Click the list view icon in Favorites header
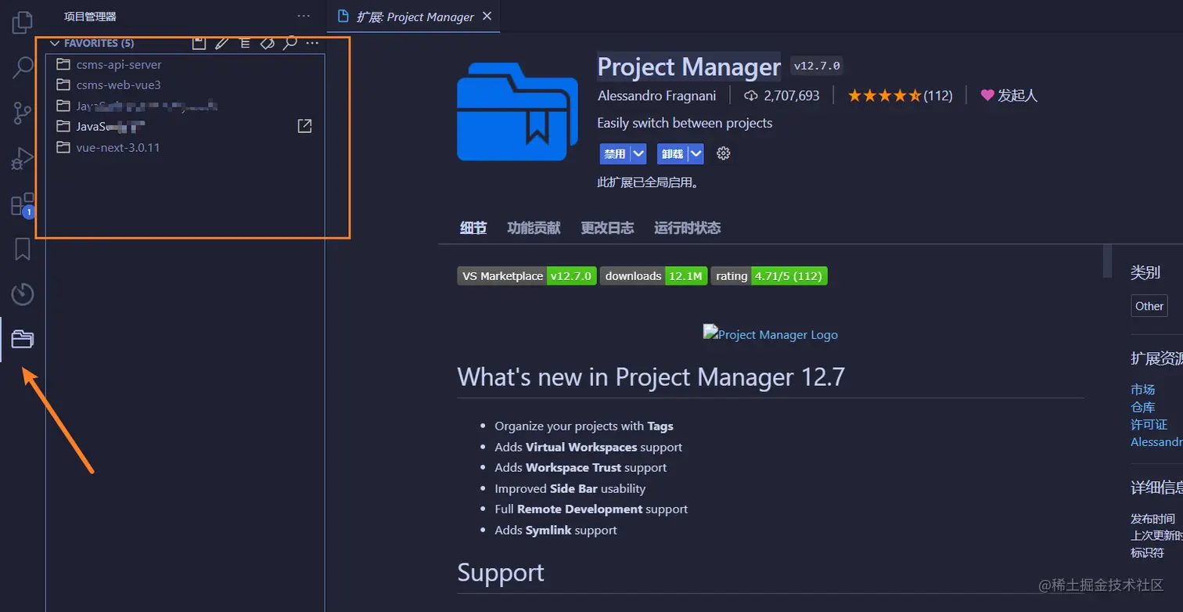 pos(245,43)
